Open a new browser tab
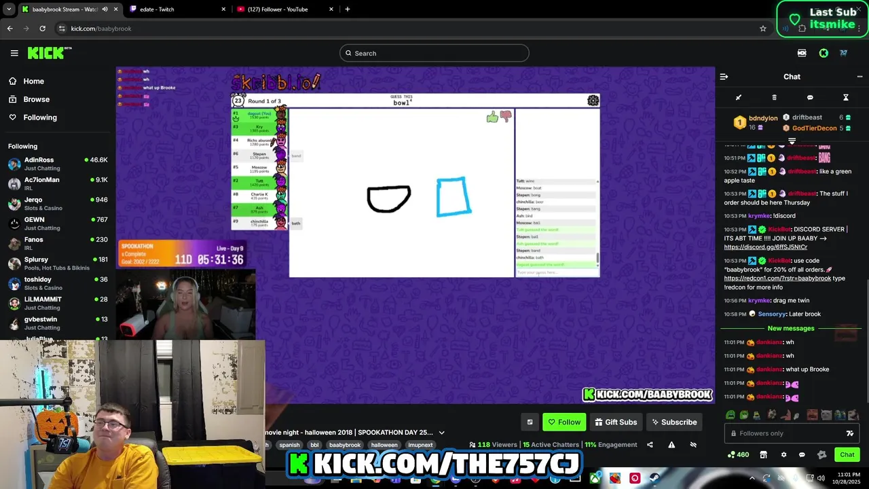This screenshot has width=869, height=489. (x=347, y=10)
